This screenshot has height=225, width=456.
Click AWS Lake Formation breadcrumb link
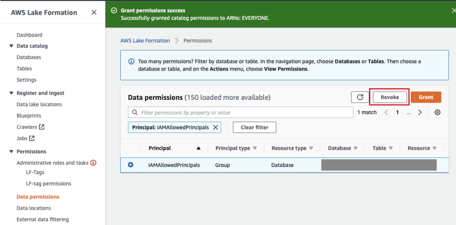tap(145, 41)
